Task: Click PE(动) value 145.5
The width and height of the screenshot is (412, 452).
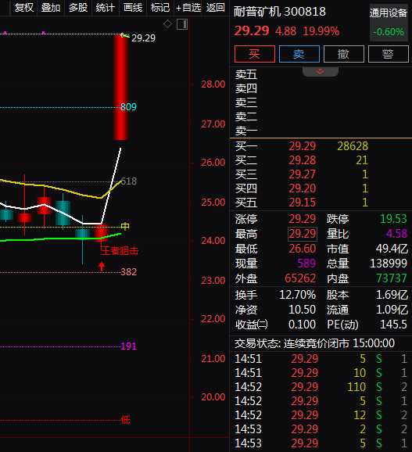Action: click(x=393, y=325)
